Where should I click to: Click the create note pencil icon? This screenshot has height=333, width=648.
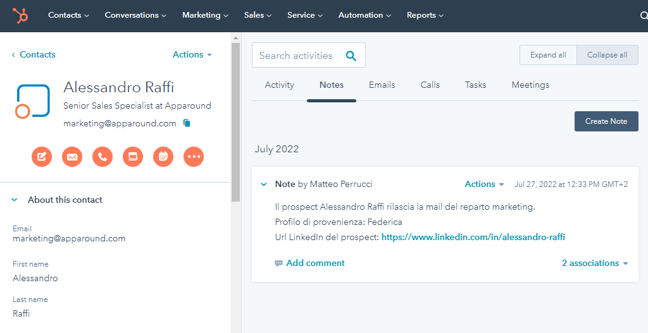[x=42, y=157]
